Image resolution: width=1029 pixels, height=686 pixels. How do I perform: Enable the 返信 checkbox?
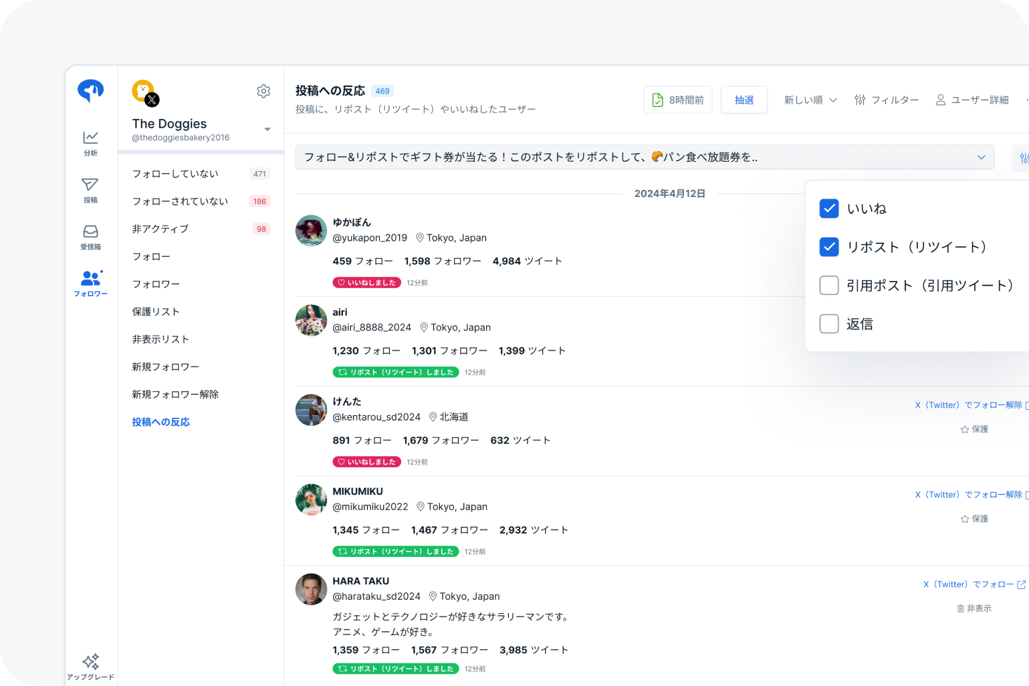(828, 324)
